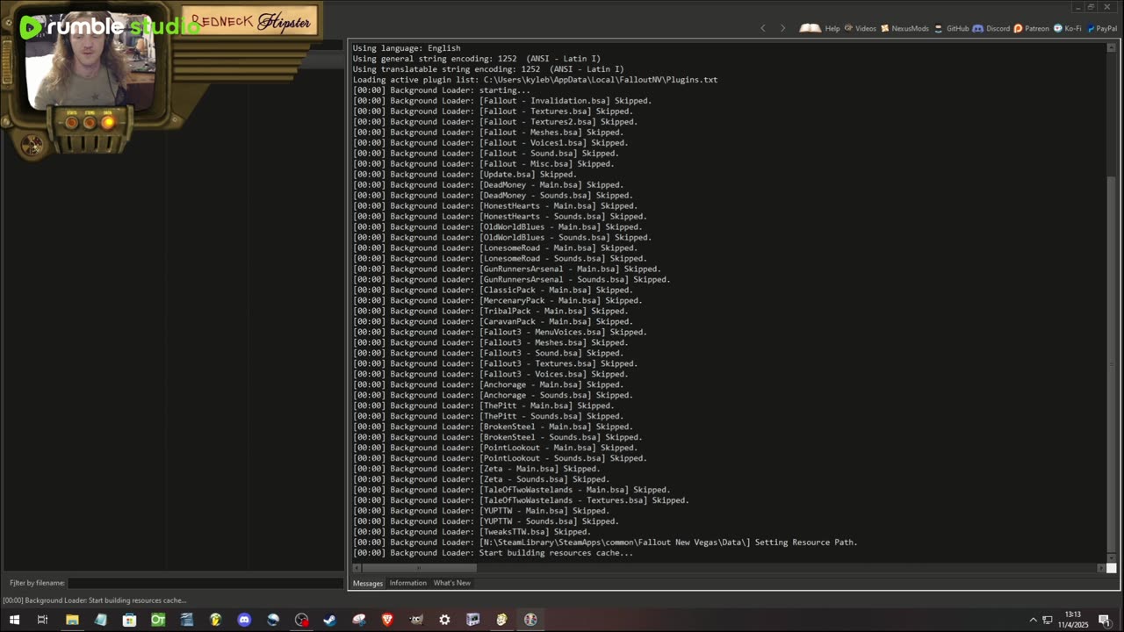Select the 'OldWorldBlues - Main.bsa' log line
This screenshot has height=632, width=1124.
[x=497, y=227]
